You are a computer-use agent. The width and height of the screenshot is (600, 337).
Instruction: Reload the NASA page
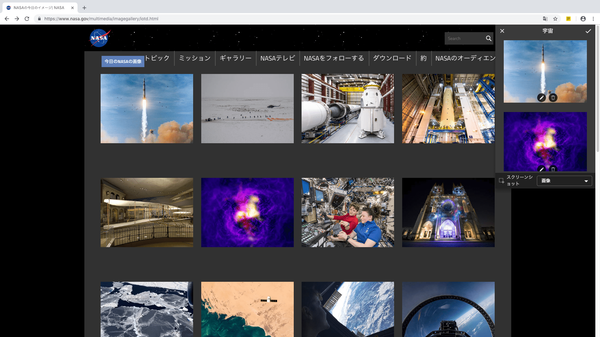[27, 19]
